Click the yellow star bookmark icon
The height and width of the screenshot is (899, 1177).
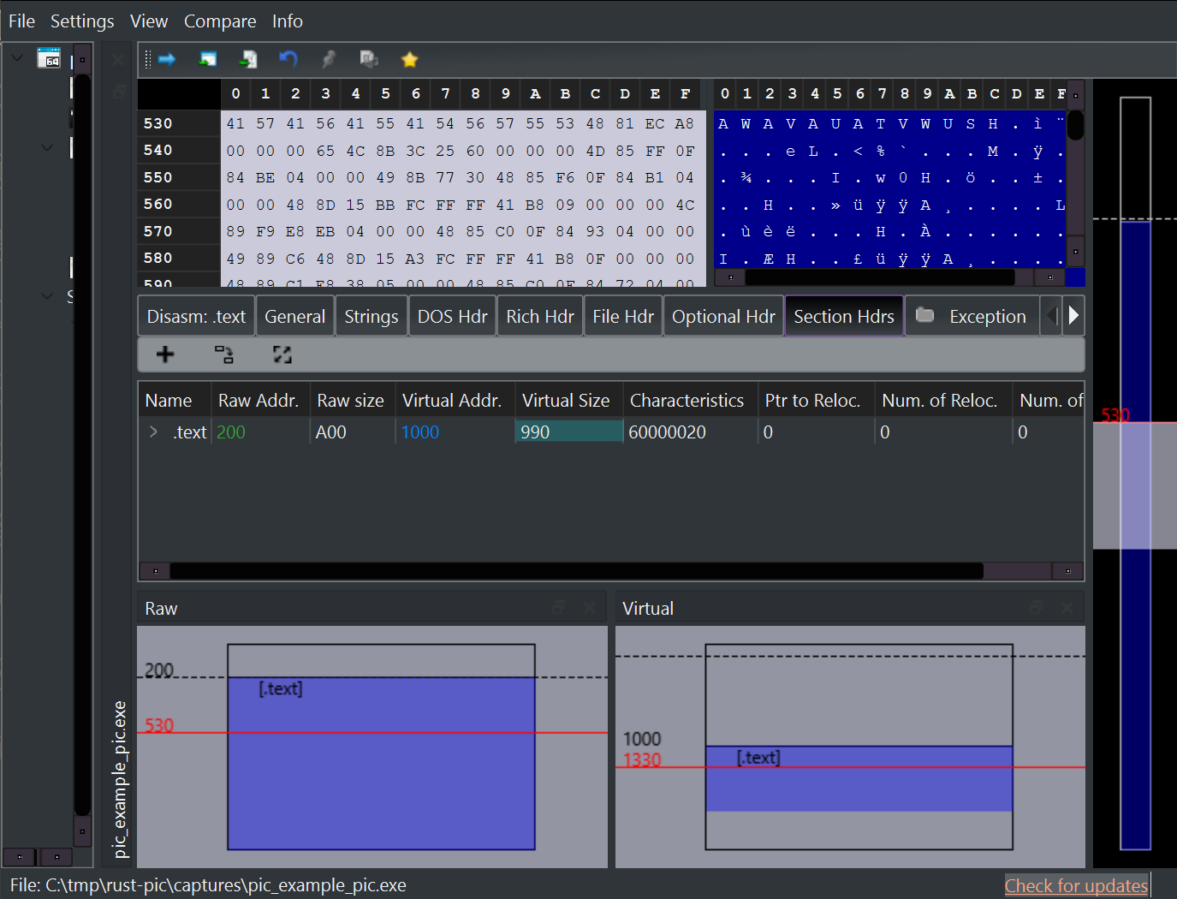[409, 59]
